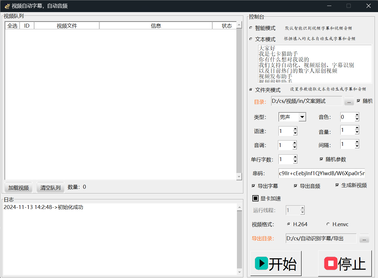
Task: Decrease the 单行字数 value with the down arrow
Action: tap(295, 161)
